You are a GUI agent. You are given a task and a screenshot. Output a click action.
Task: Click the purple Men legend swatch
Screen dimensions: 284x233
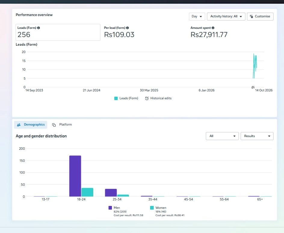click(x=110, y=208)
